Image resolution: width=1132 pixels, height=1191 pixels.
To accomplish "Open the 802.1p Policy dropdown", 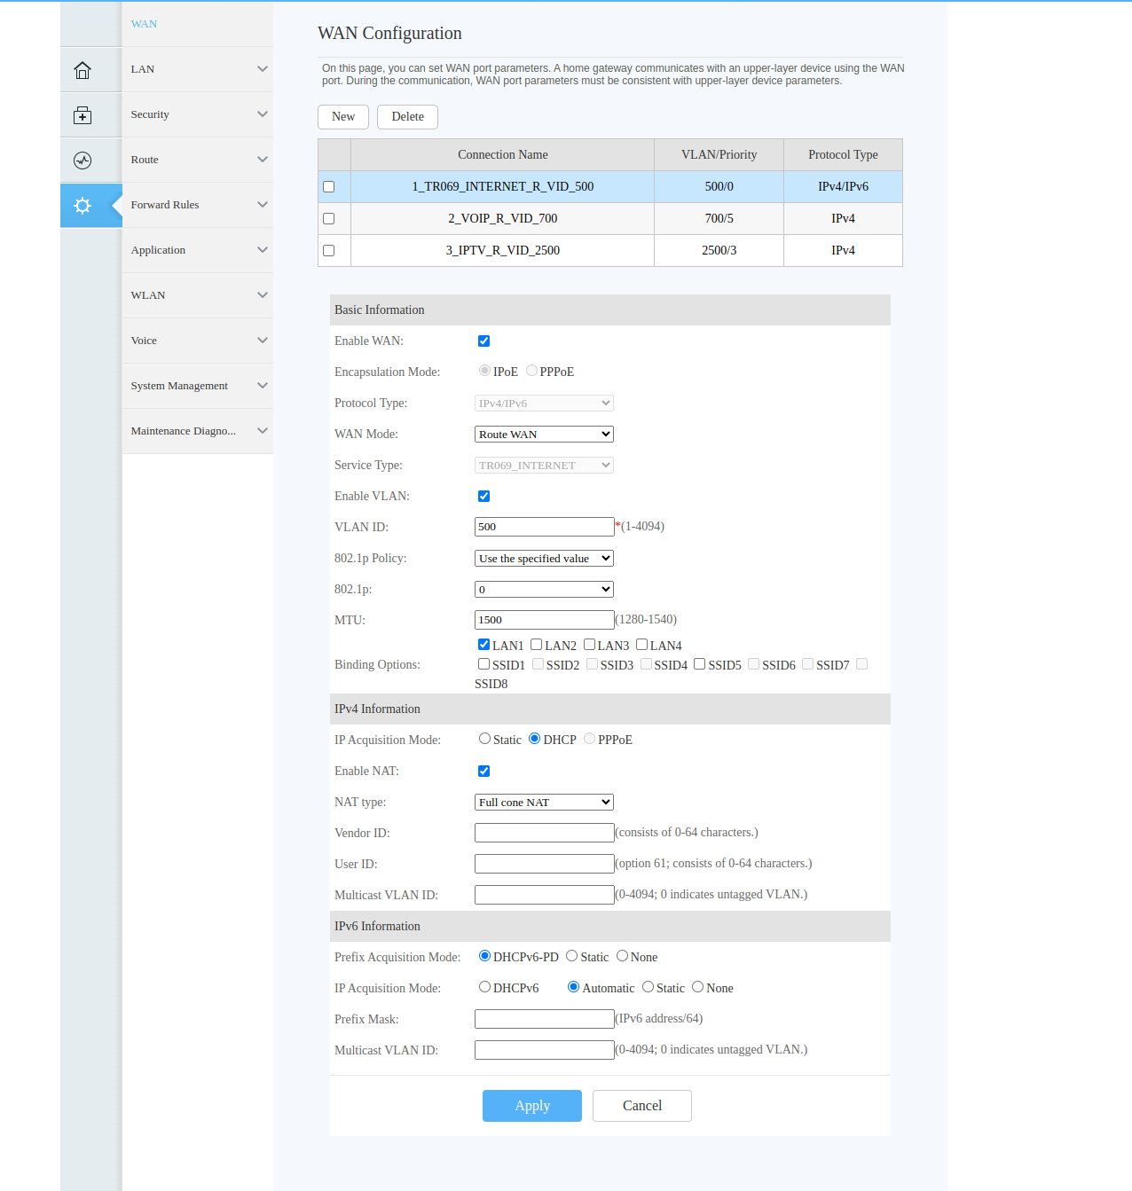I will (x=544, y=559).
